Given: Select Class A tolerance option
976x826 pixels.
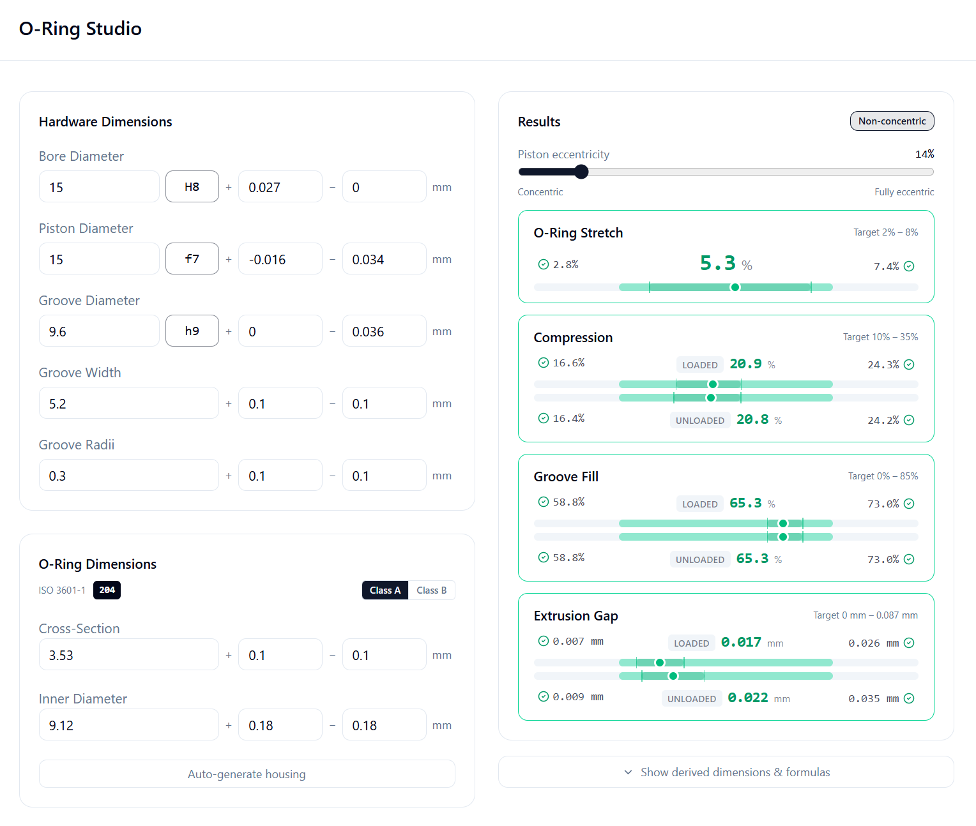Looking at the screenshot, I should point(385,590).
